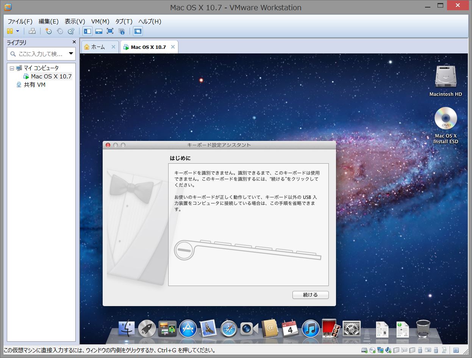Click the hard disk status bar icon
472x358 pixels.
[x=364, y=350]
